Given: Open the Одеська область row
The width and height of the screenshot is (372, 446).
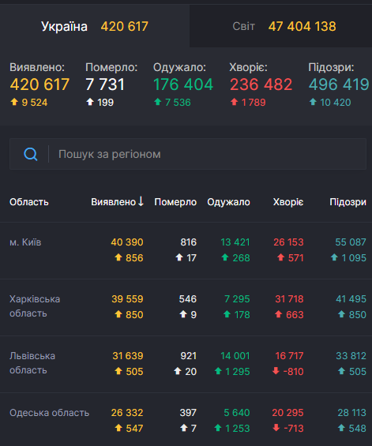Looking at the screenshot, I should point(186,419).
